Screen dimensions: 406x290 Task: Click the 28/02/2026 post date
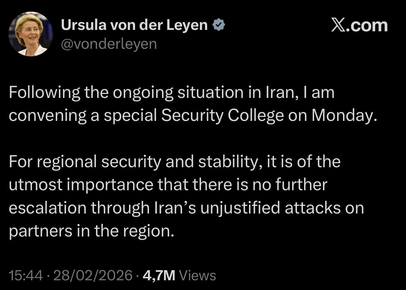93,275
